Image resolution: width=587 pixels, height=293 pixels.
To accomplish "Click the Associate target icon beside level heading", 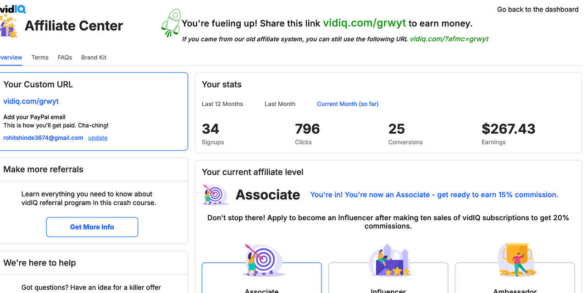I will (x=215, y=195).
